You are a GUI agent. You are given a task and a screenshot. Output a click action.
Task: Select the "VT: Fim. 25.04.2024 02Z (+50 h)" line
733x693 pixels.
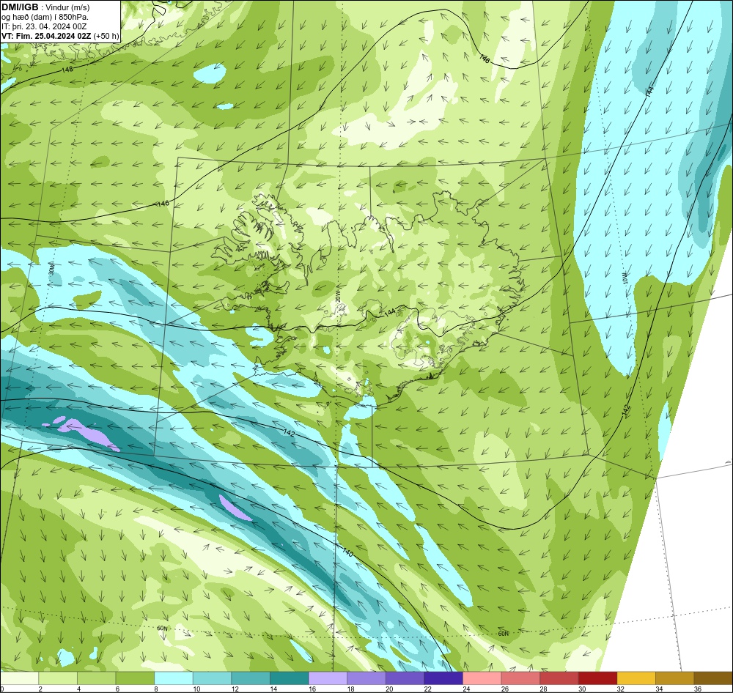[60, 36]
